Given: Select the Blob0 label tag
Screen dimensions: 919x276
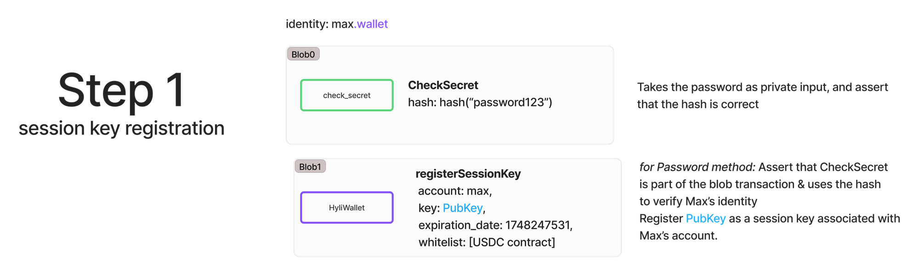Looking at the screenshot, I should tap(303, 54).
